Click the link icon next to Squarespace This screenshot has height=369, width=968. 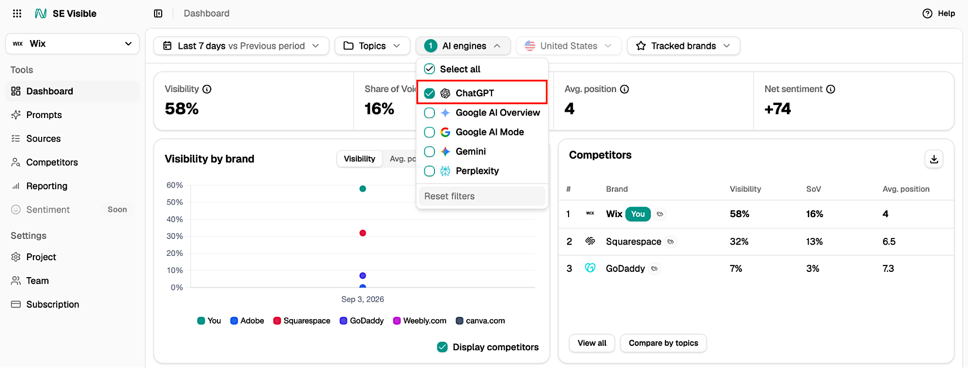pos(671,242)
